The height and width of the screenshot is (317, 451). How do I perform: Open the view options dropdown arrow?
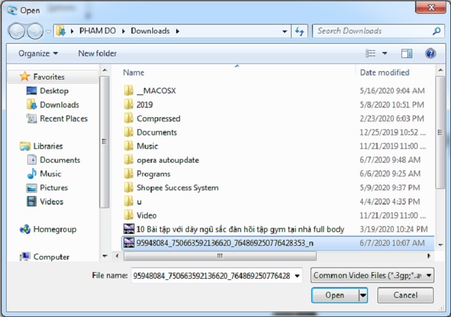tap(385, 53)
